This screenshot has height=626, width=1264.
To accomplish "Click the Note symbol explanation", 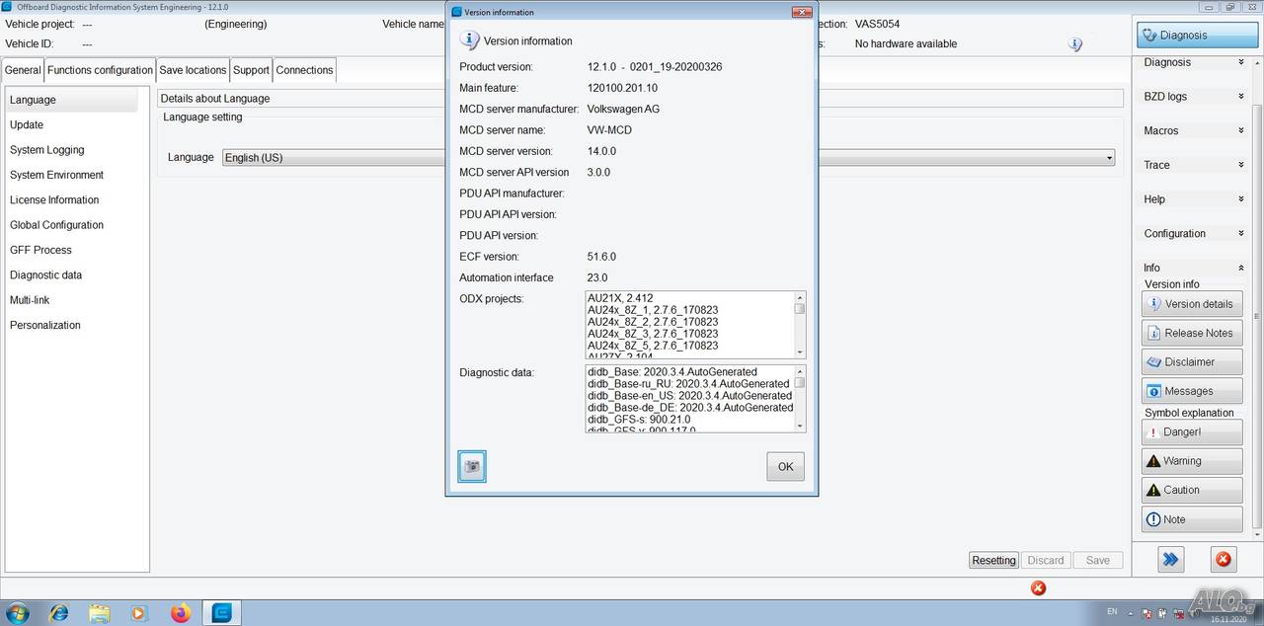I will (x=1192, y=519).
